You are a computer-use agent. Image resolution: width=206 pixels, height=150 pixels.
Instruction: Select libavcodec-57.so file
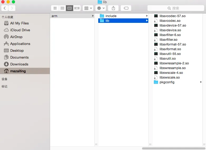172,16
